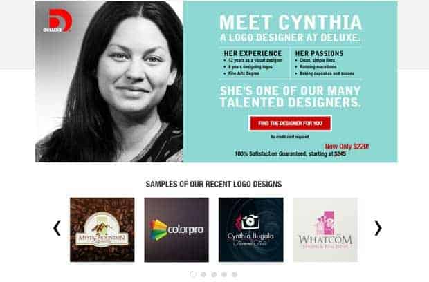Click the 100% Satisfaction Guaranteed text
The image size is (429, 282).
pyautogui.click(x=291, y=154)
